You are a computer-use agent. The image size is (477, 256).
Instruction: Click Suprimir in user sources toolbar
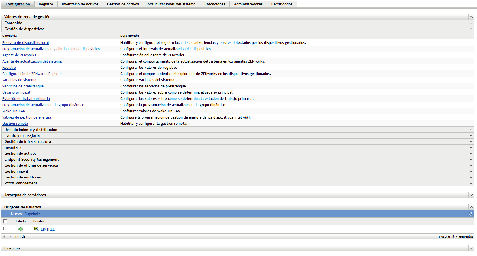coord(32,214)
